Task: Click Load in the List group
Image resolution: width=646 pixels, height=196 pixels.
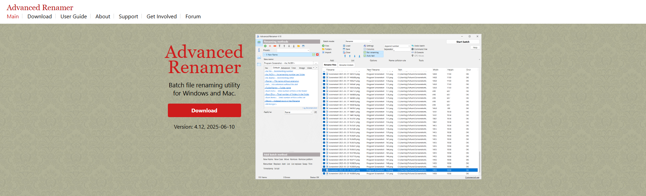Action: point(347,46)
